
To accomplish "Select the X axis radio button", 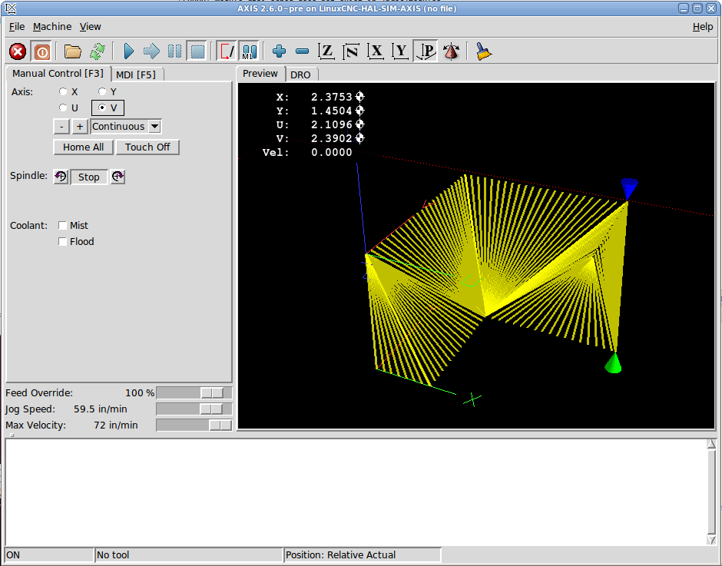I will (63, 91).
